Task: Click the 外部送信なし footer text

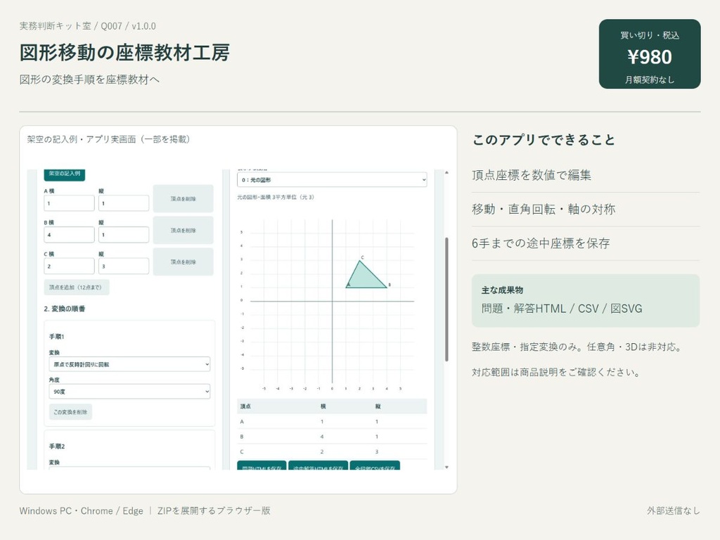Action: (674, 510)
